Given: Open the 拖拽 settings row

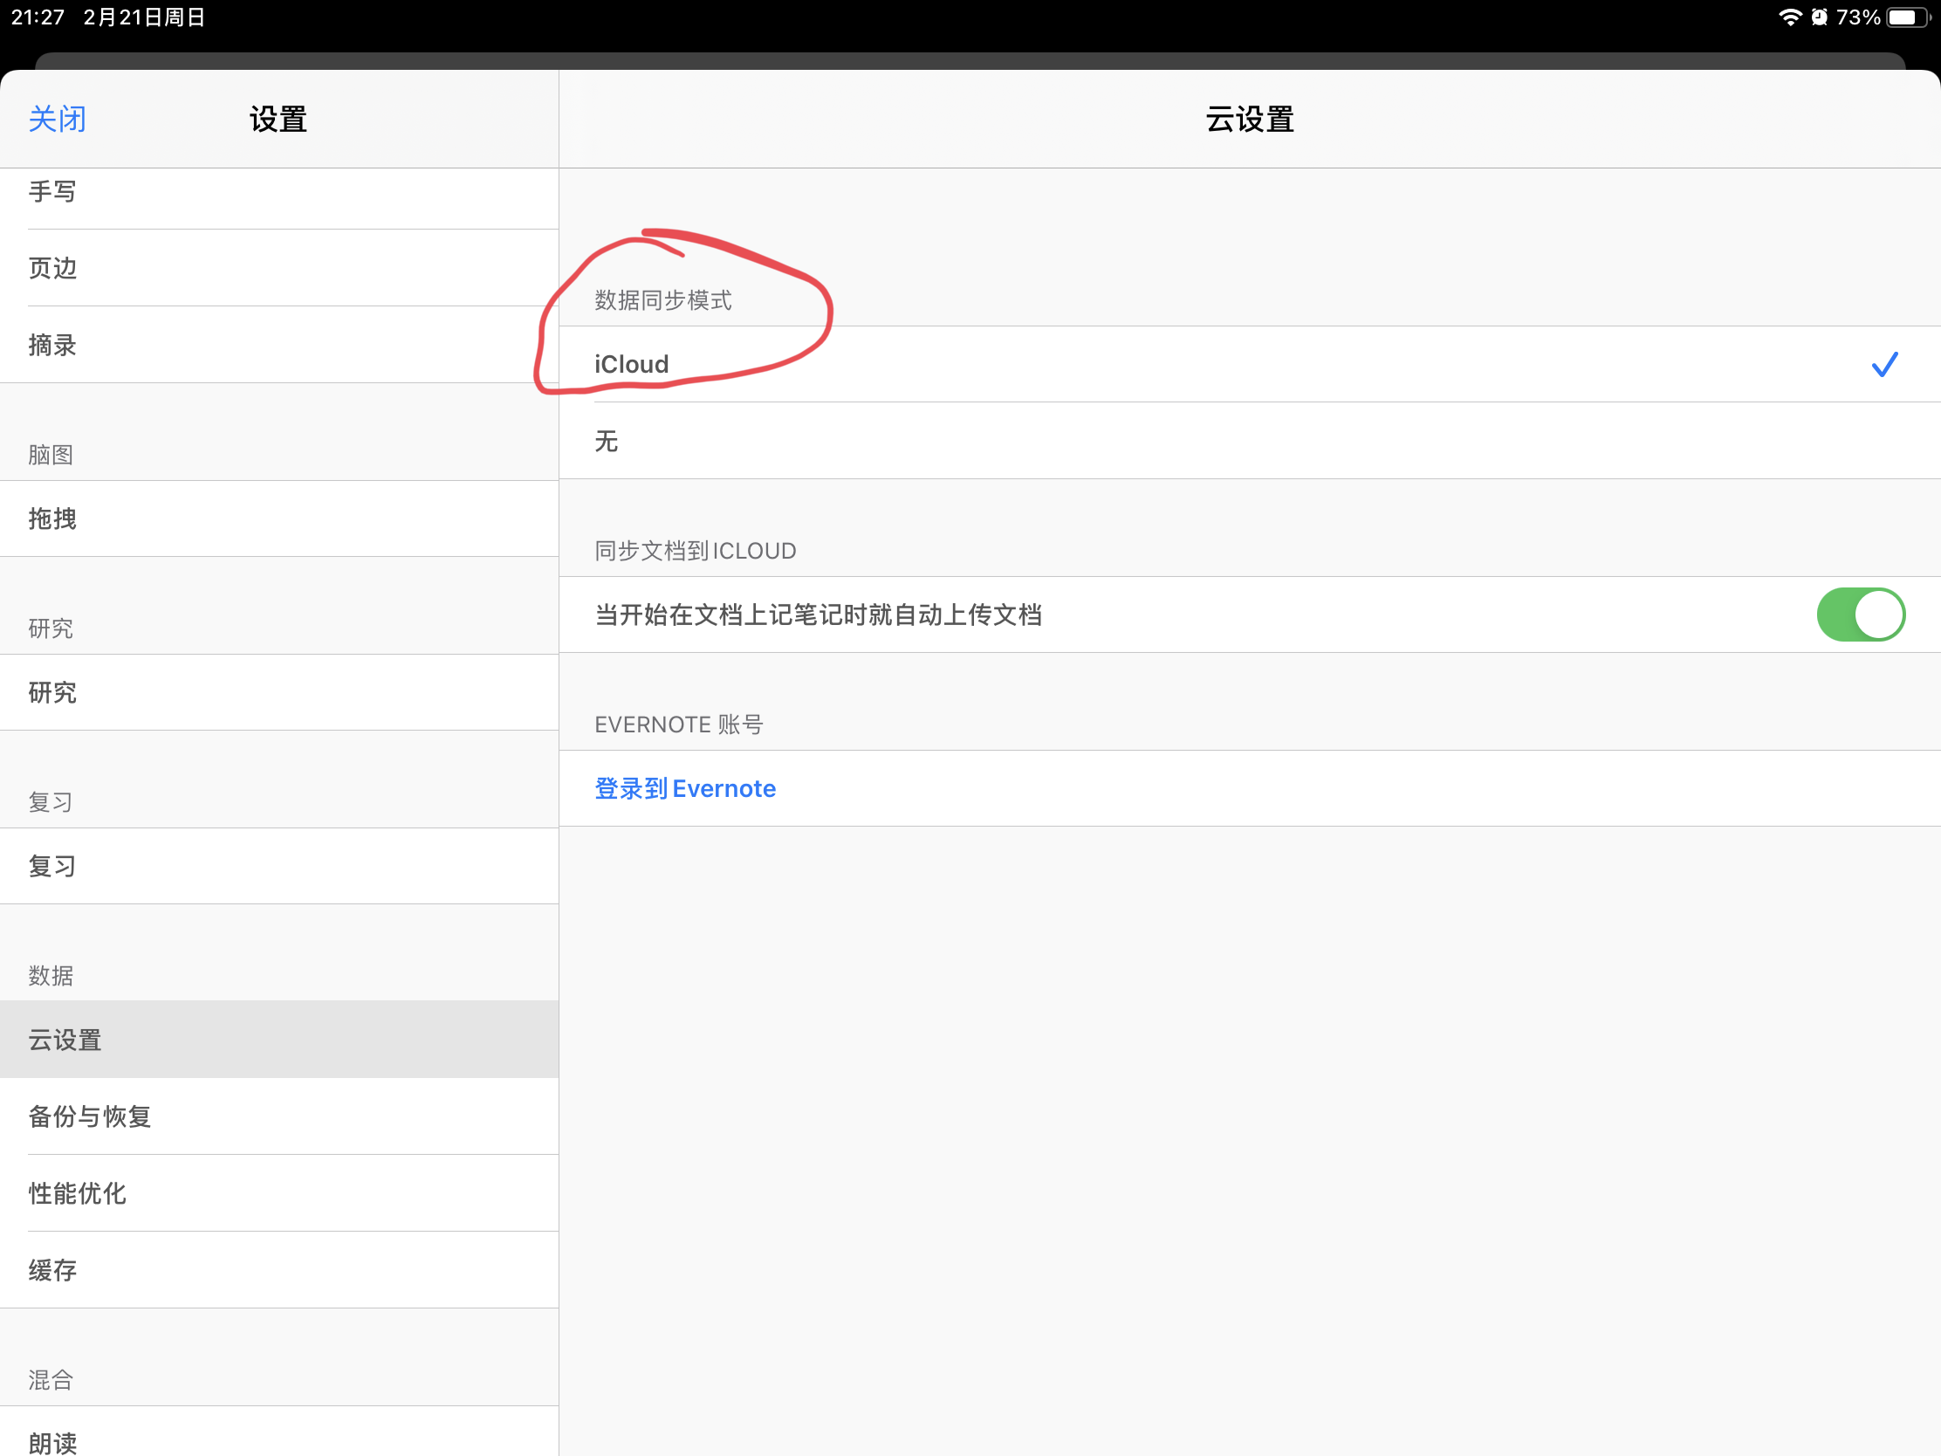Looking at the screenshot, I should click(x=279, y=519).
